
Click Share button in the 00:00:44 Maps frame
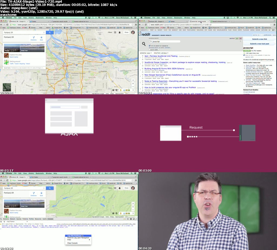click(127, 32)
